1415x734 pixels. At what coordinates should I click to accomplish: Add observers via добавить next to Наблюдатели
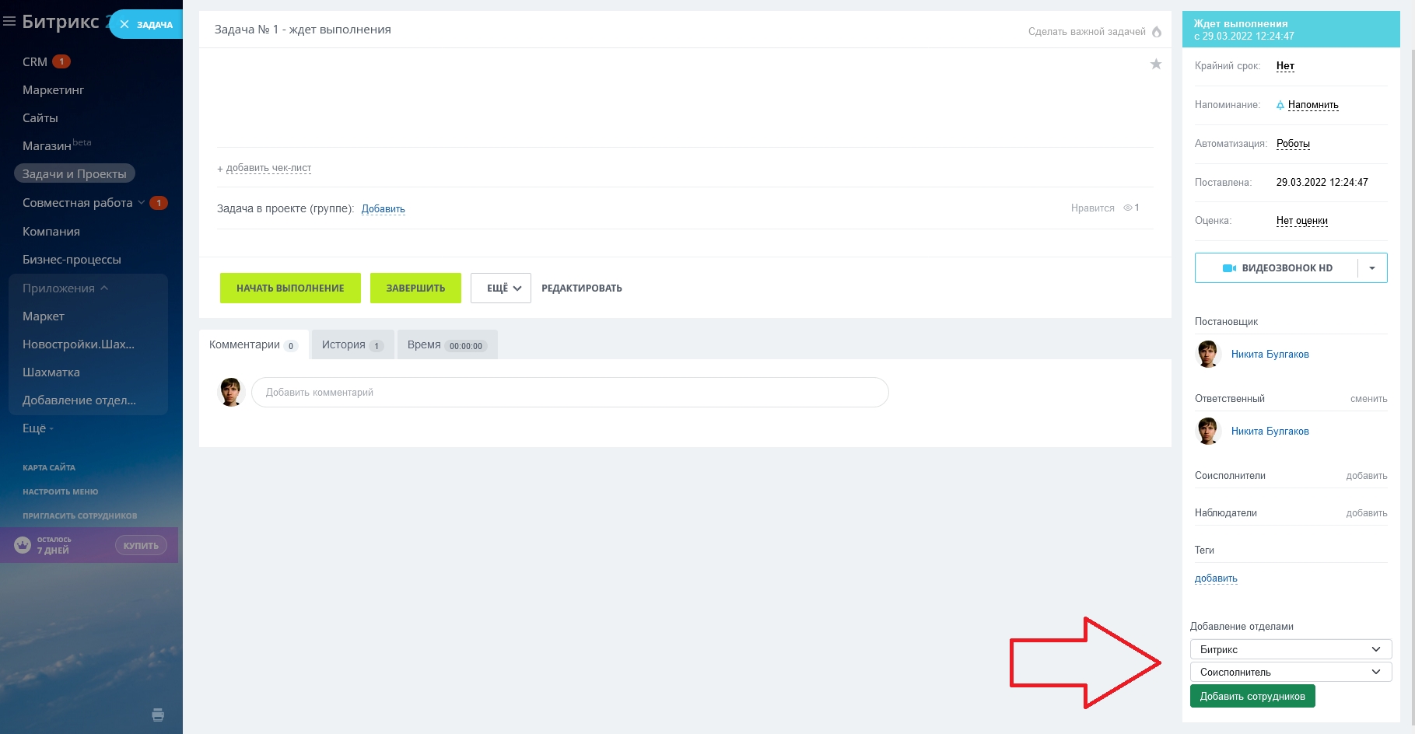pyautogui.click(x=1367, y=513)
